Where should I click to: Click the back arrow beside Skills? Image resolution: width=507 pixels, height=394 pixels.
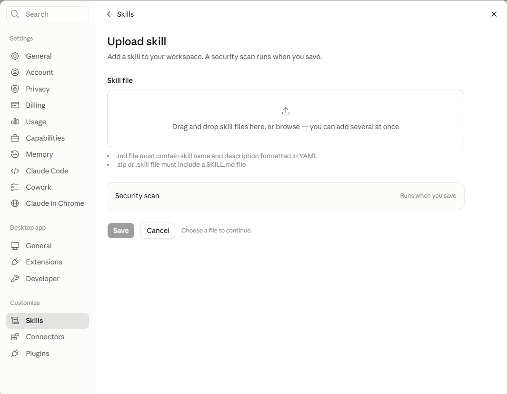[110, 14]
